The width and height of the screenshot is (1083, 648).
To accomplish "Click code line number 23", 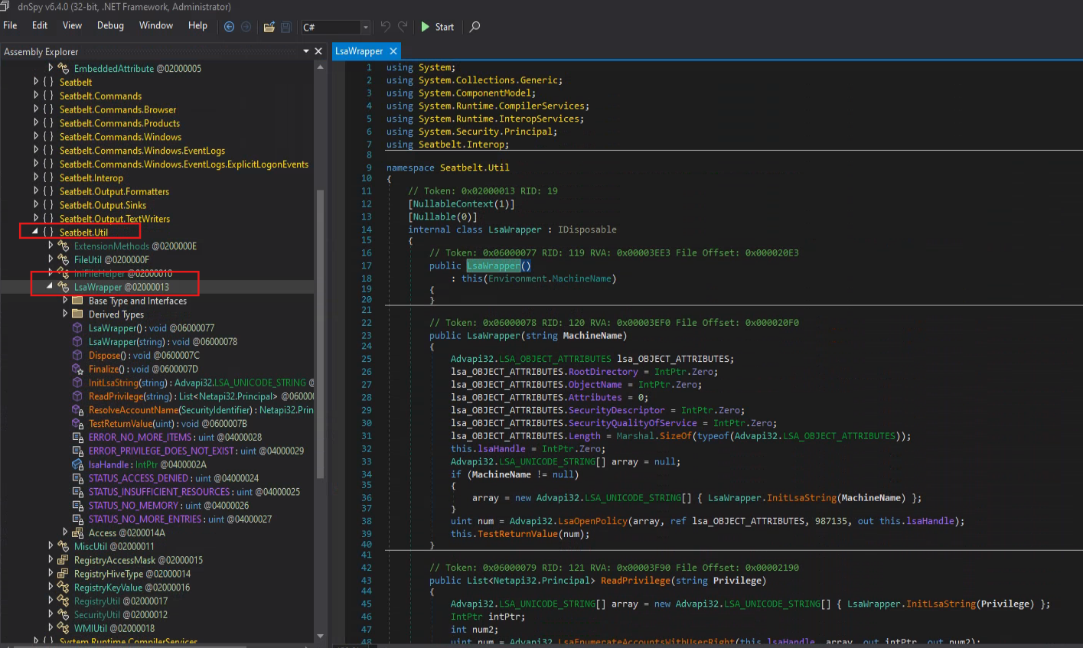I will [x=367, y=335].
